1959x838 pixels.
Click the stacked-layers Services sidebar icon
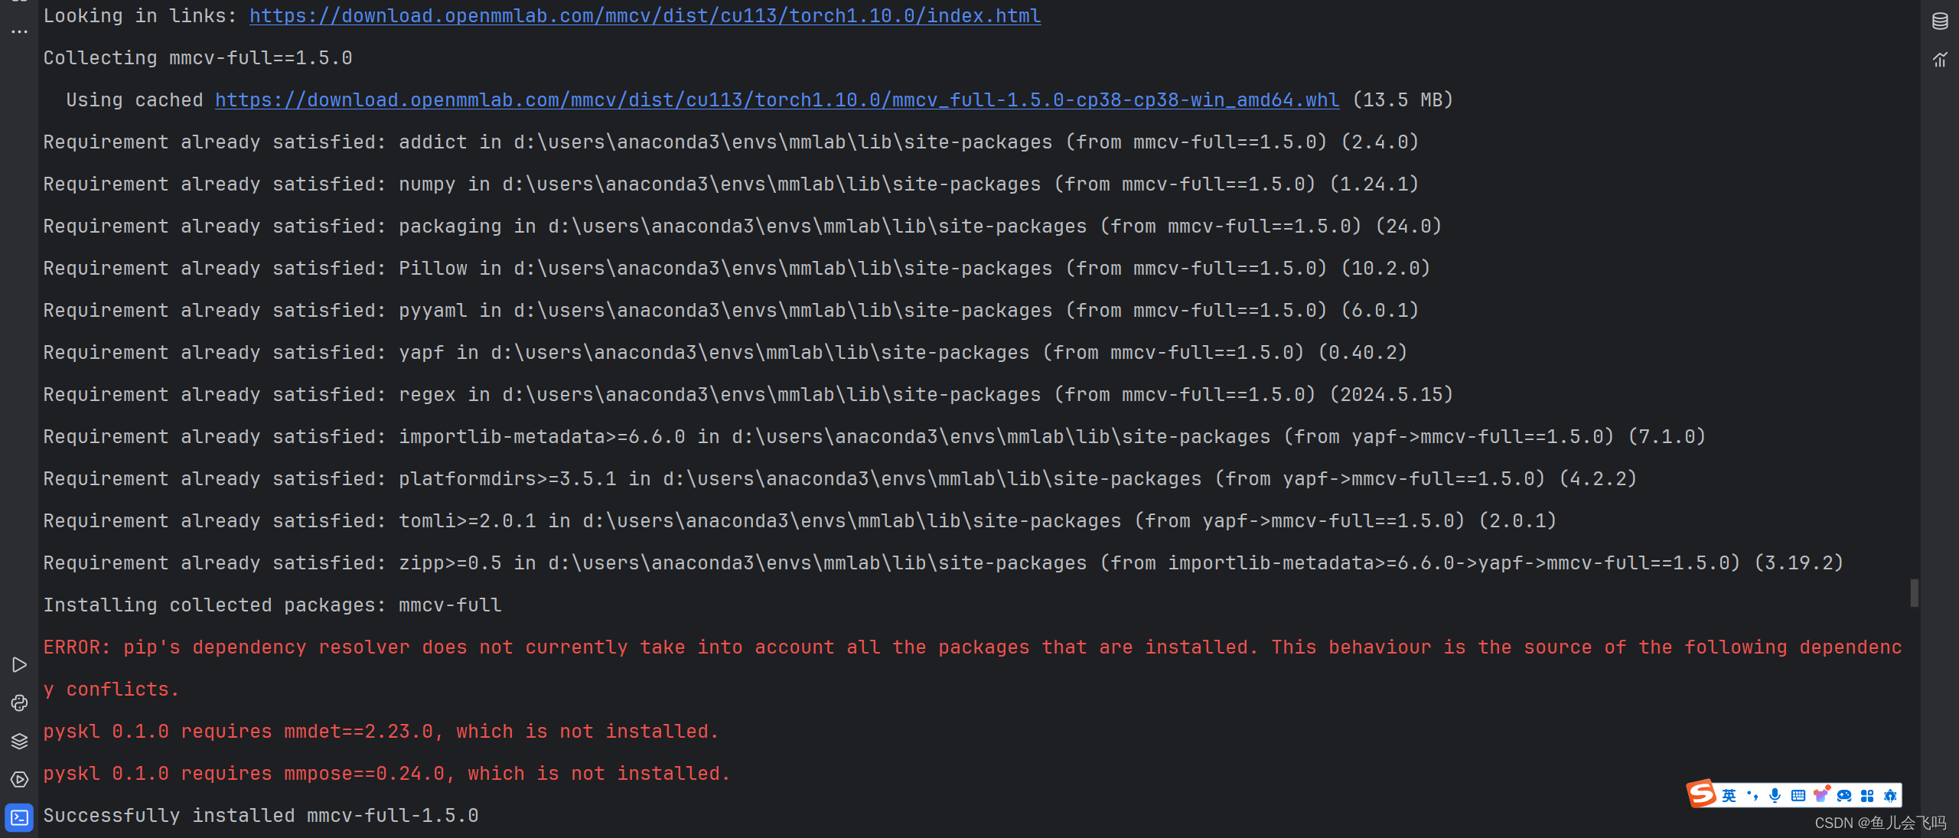coord(20,741)
